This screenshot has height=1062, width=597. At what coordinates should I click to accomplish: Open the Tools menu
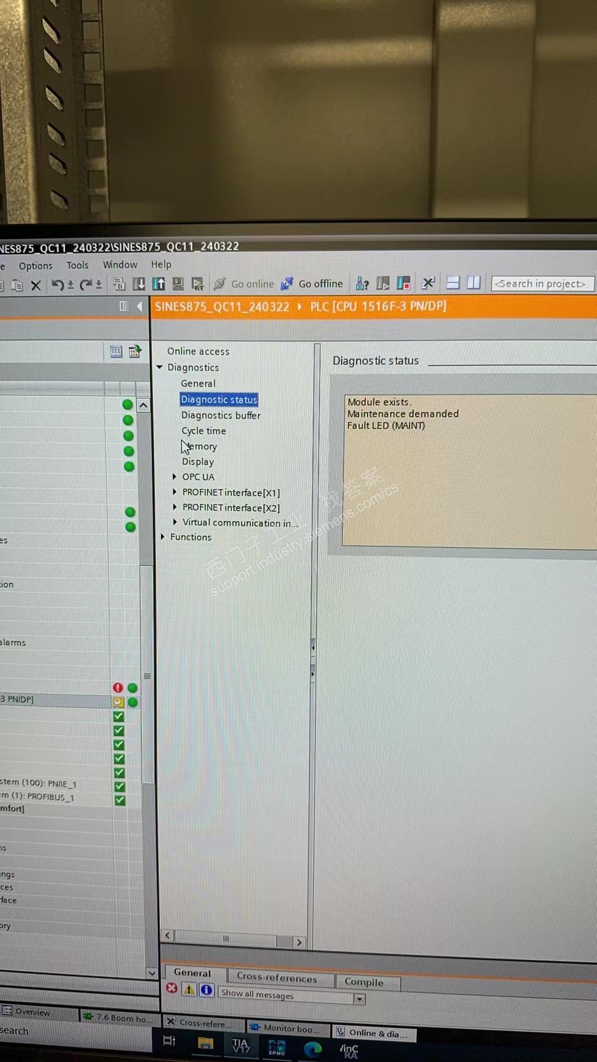click(78, 265)
